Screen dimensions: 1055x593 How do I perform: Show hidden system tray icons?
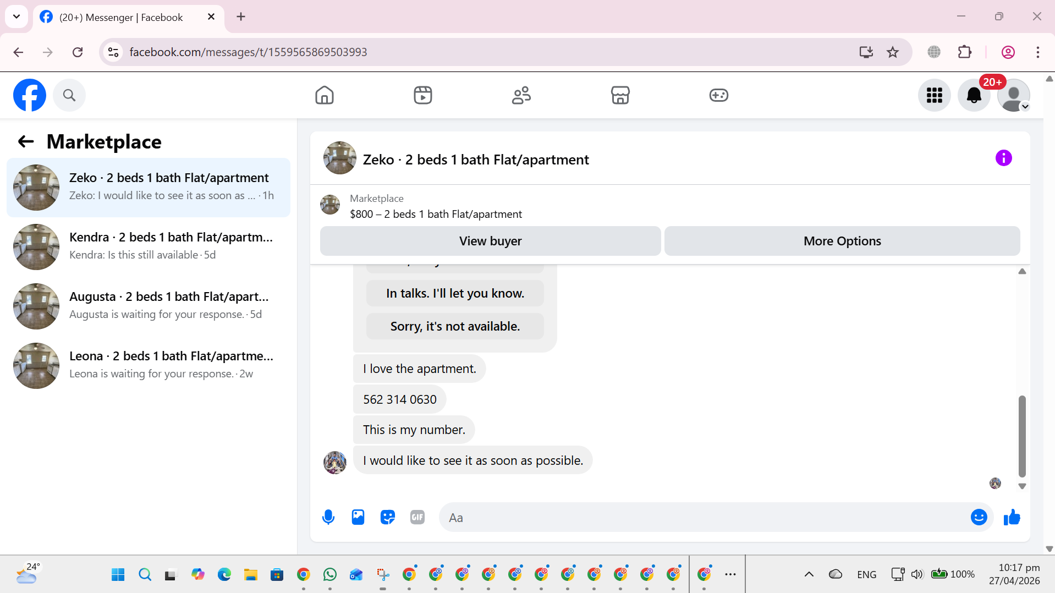[809, 574]
